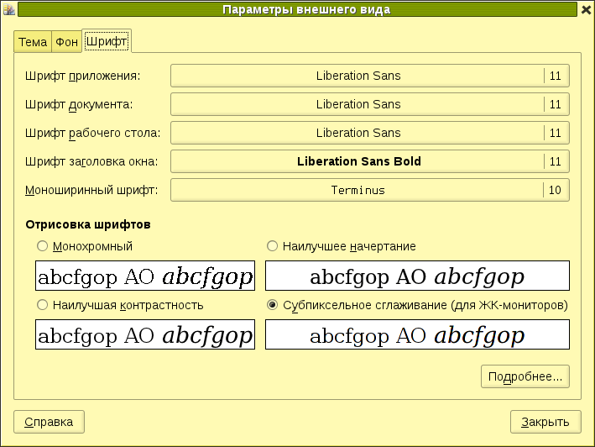
Task: Click the Наилучшая контрастность font preview sample
Action: tap(145, 334)
